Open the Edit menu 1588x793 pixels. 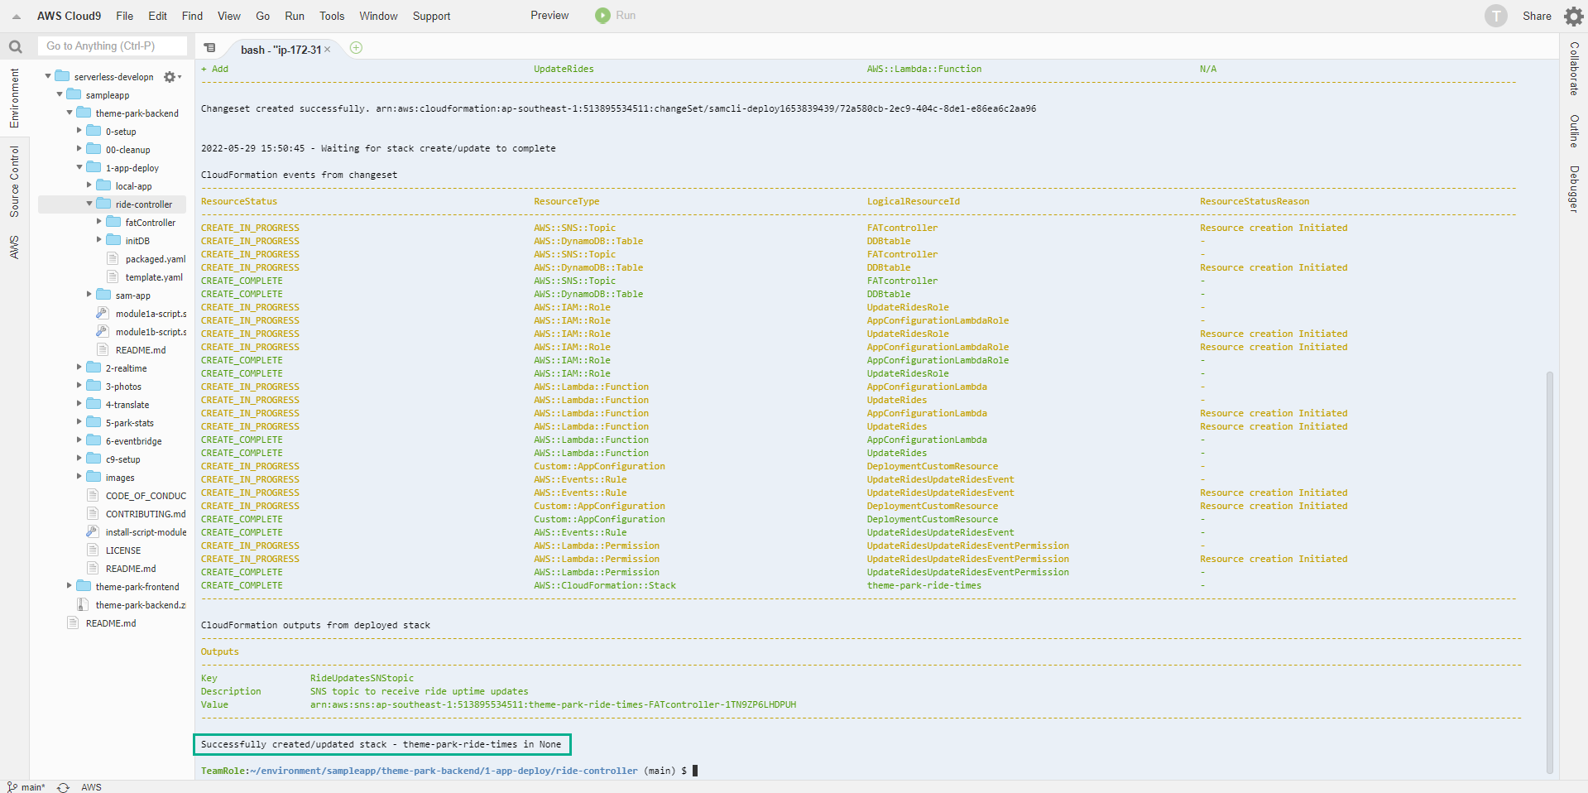pos(157,16)
